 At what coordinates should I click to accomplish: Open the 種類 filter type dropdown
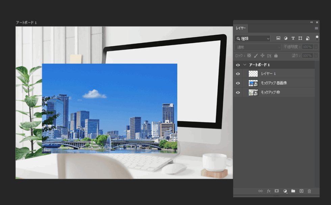point(252,39)
